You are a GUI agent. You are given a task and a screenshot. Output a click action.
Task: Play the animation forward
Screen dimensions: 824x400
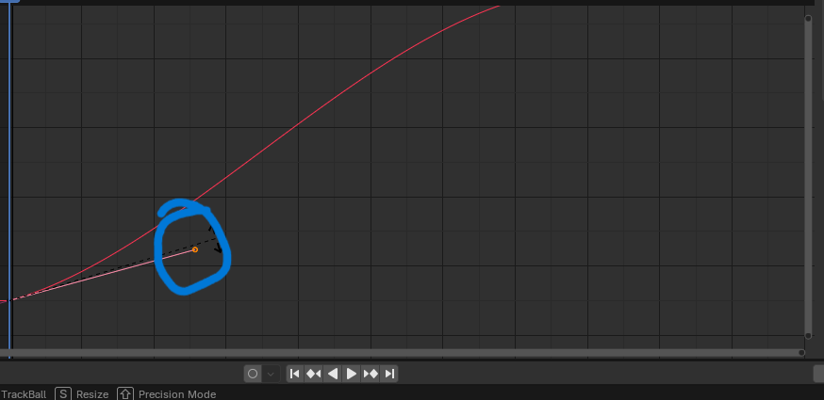[352, 374]
